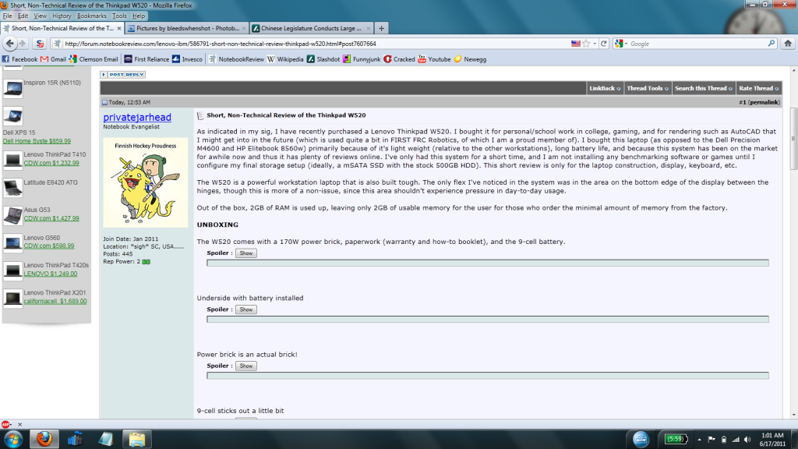Open the Slashdot bookmark
This screenshot has width=798, height=449.
click(323, 59)
